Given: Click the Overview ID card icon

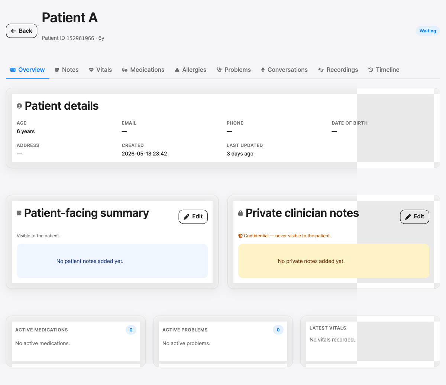Looking at the screenshot, I should [x=13, y=70].
